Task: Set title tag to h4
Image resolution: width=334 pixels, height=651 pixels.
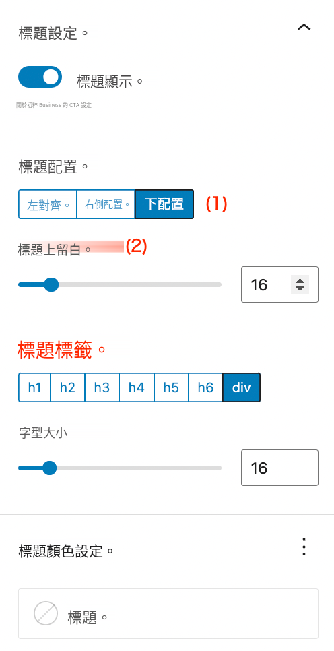Action: click(137, 387)
